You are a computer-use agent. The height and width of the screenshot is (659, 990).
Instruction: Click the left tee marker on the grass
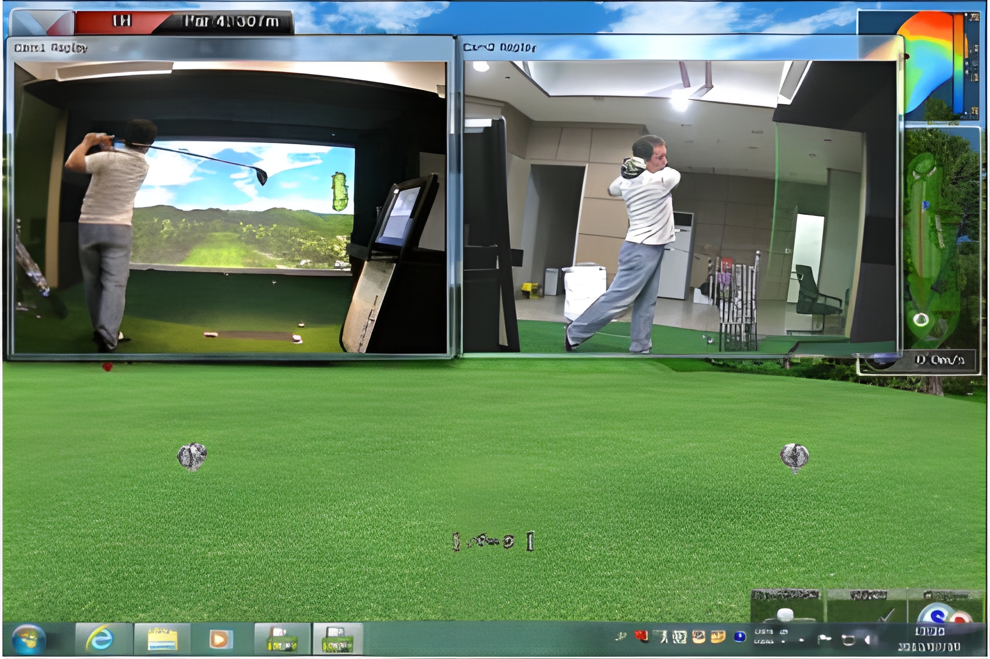tap(192, 457)
